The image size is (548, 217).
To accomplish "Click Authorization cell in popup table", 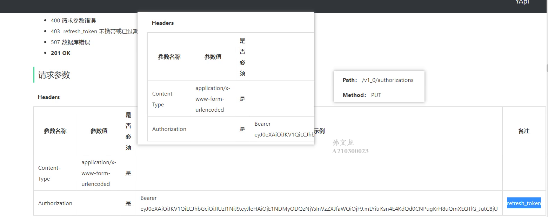I will [169, 129].
